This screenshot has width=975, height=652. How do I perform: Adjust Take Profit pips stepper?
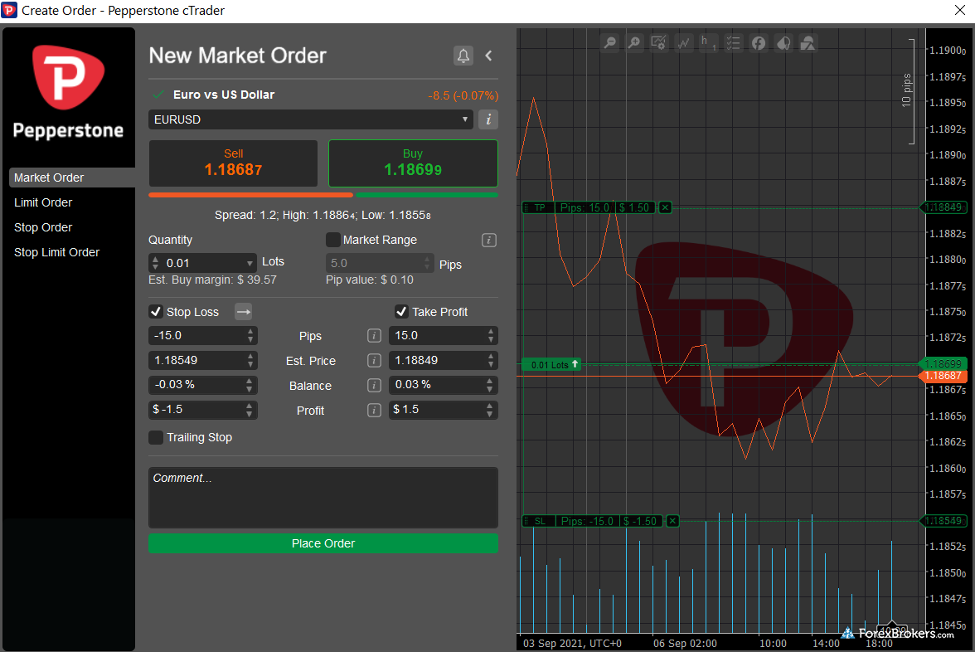point(491,336)
